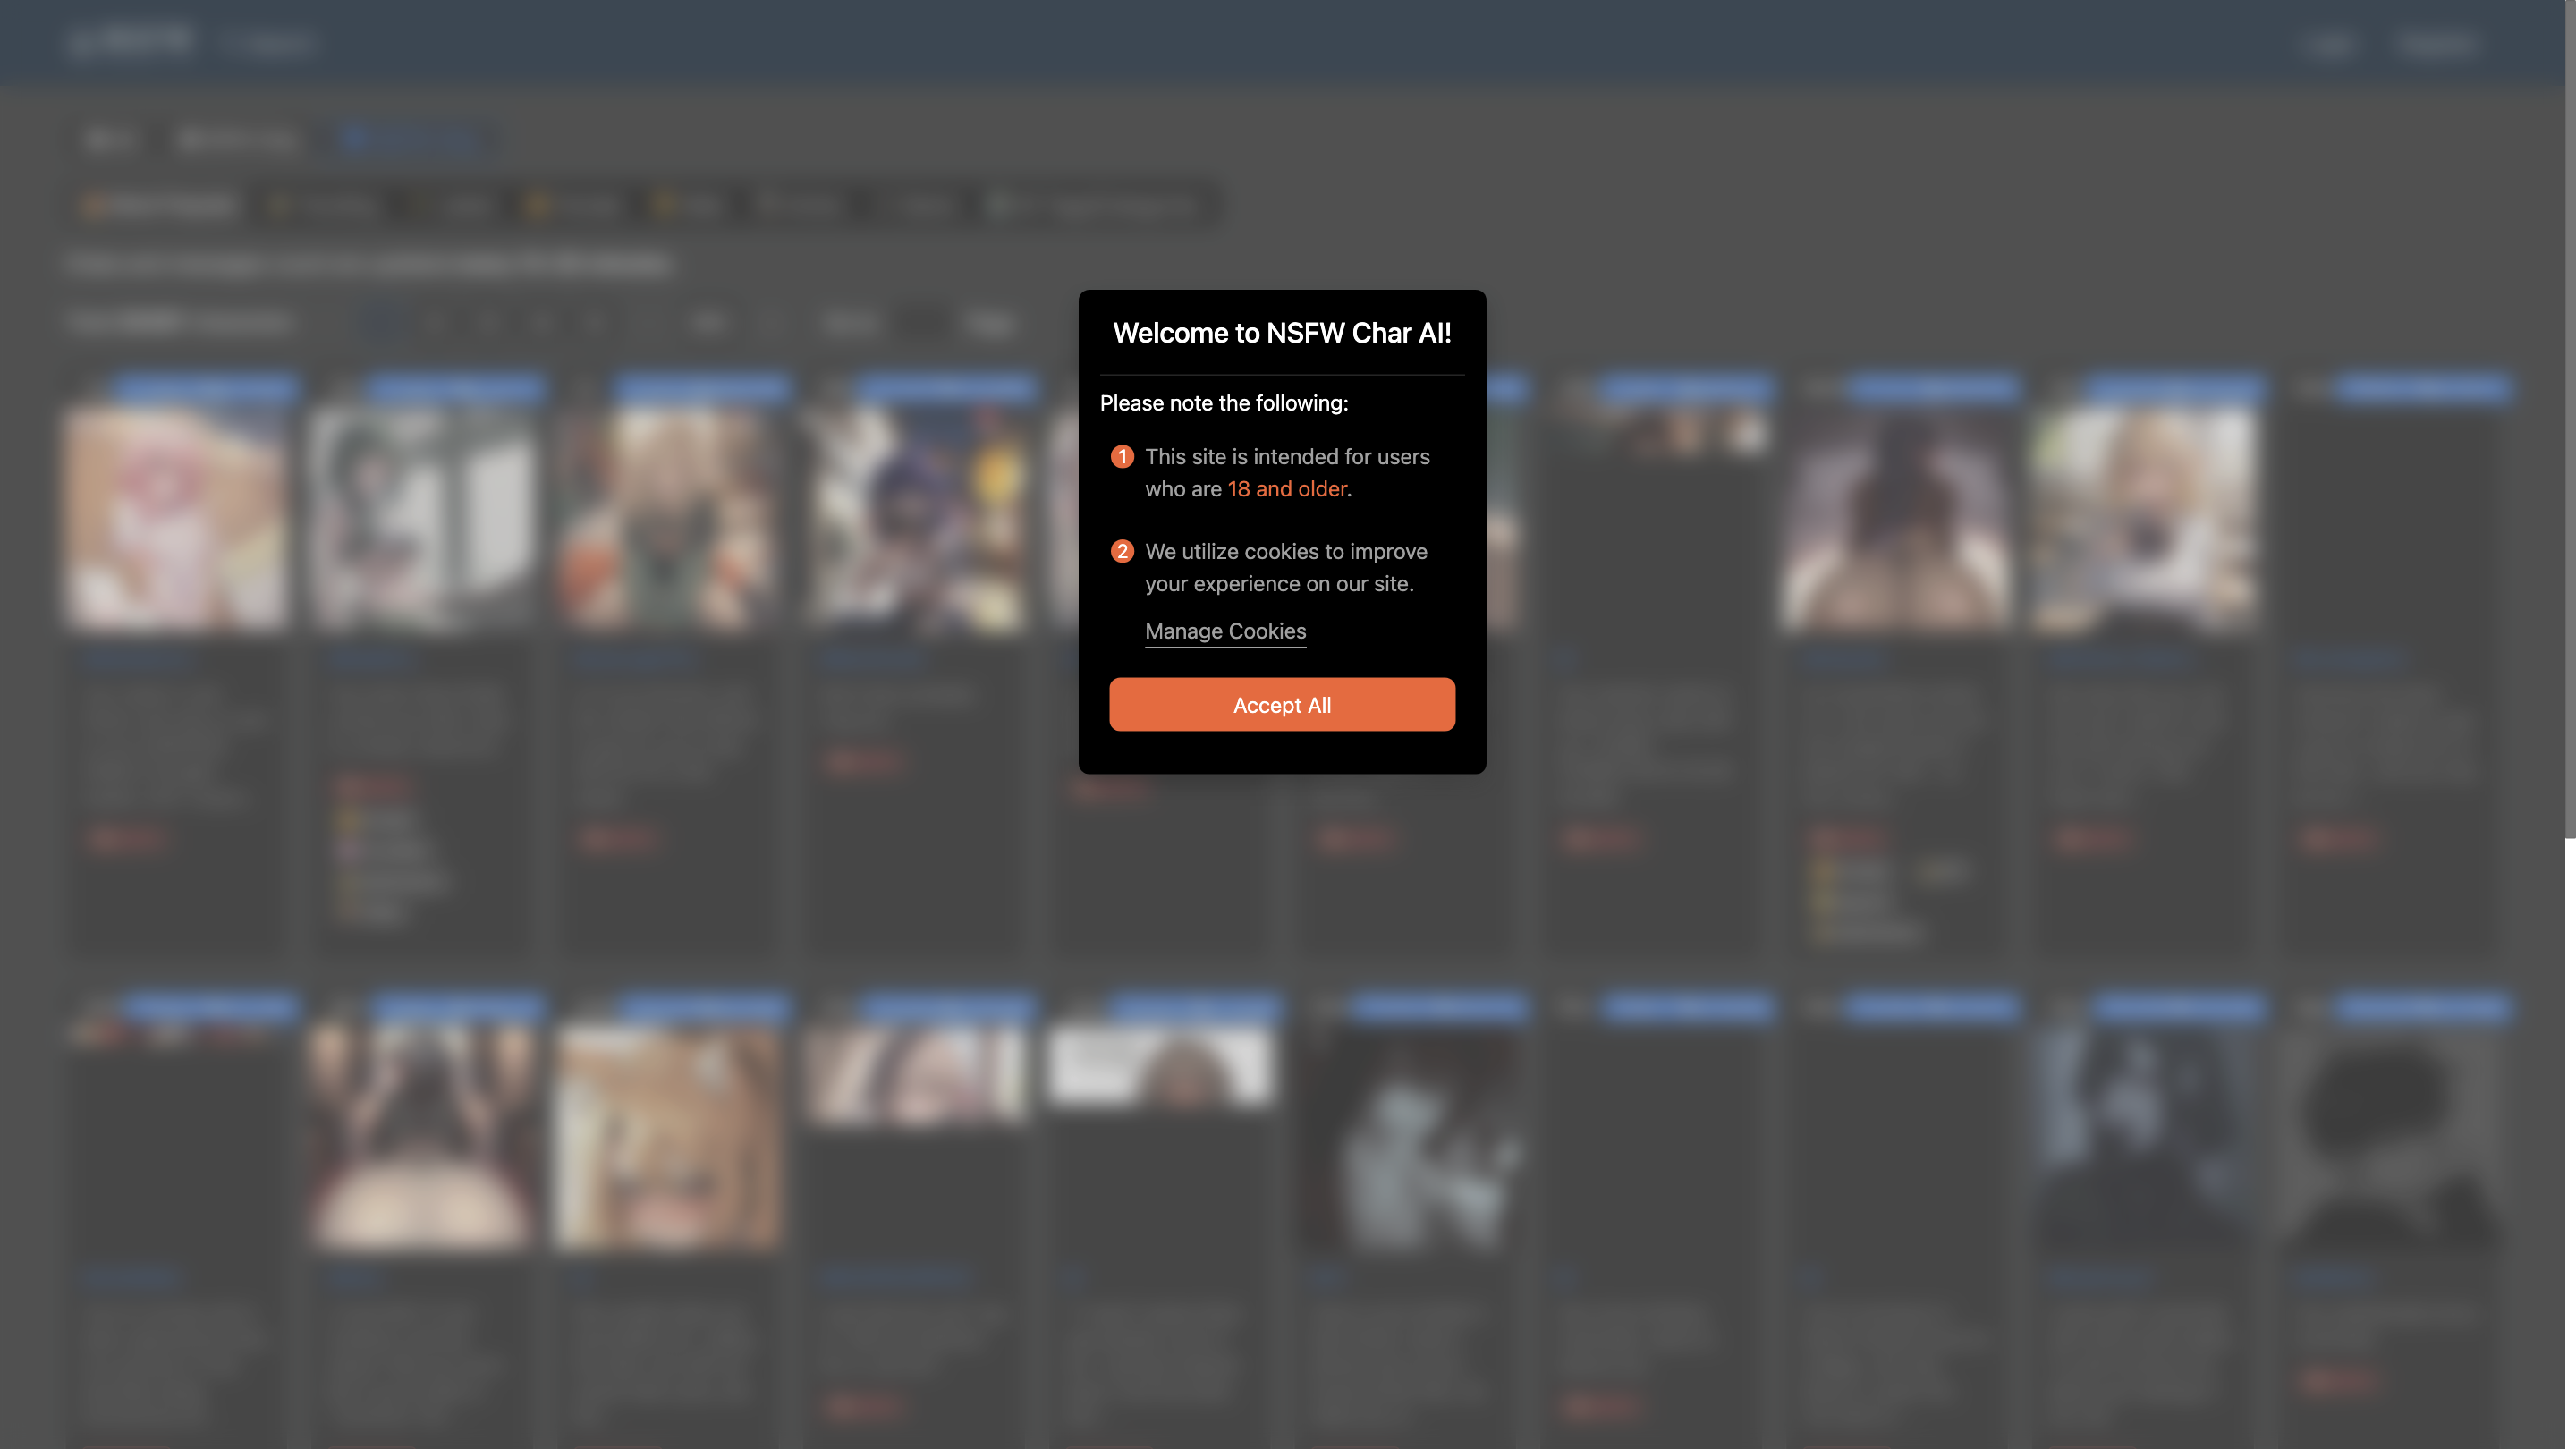Click the "18 and older" link in the dialog
The image size is (2576, 1449).
(x=1287, y=489)
